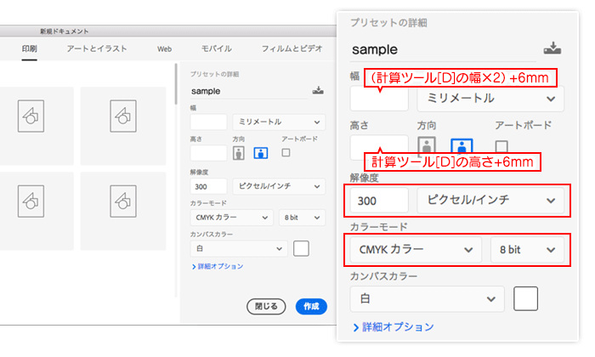Switch to the フィルムとビデオ tab

point(291,50)
